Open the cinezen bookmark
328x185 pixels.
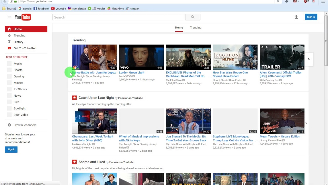pyautogui.click(x=132, y=8)
